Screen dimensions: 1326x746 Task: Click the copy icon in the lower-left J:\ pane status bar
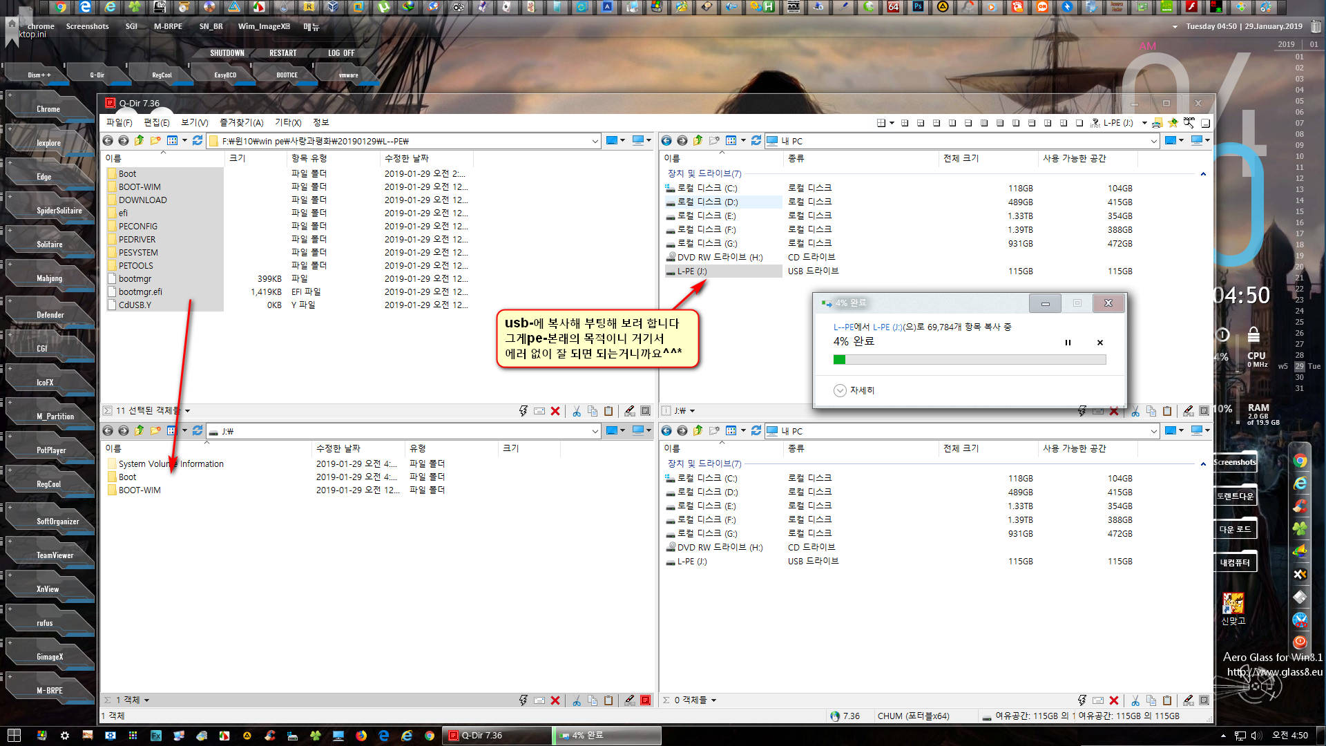click(x=593, y=700)
